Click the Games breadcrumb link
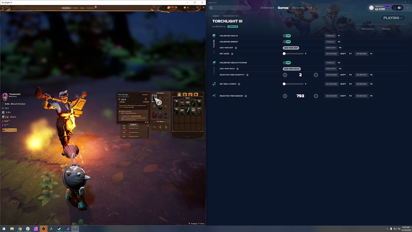 (216, 16)
